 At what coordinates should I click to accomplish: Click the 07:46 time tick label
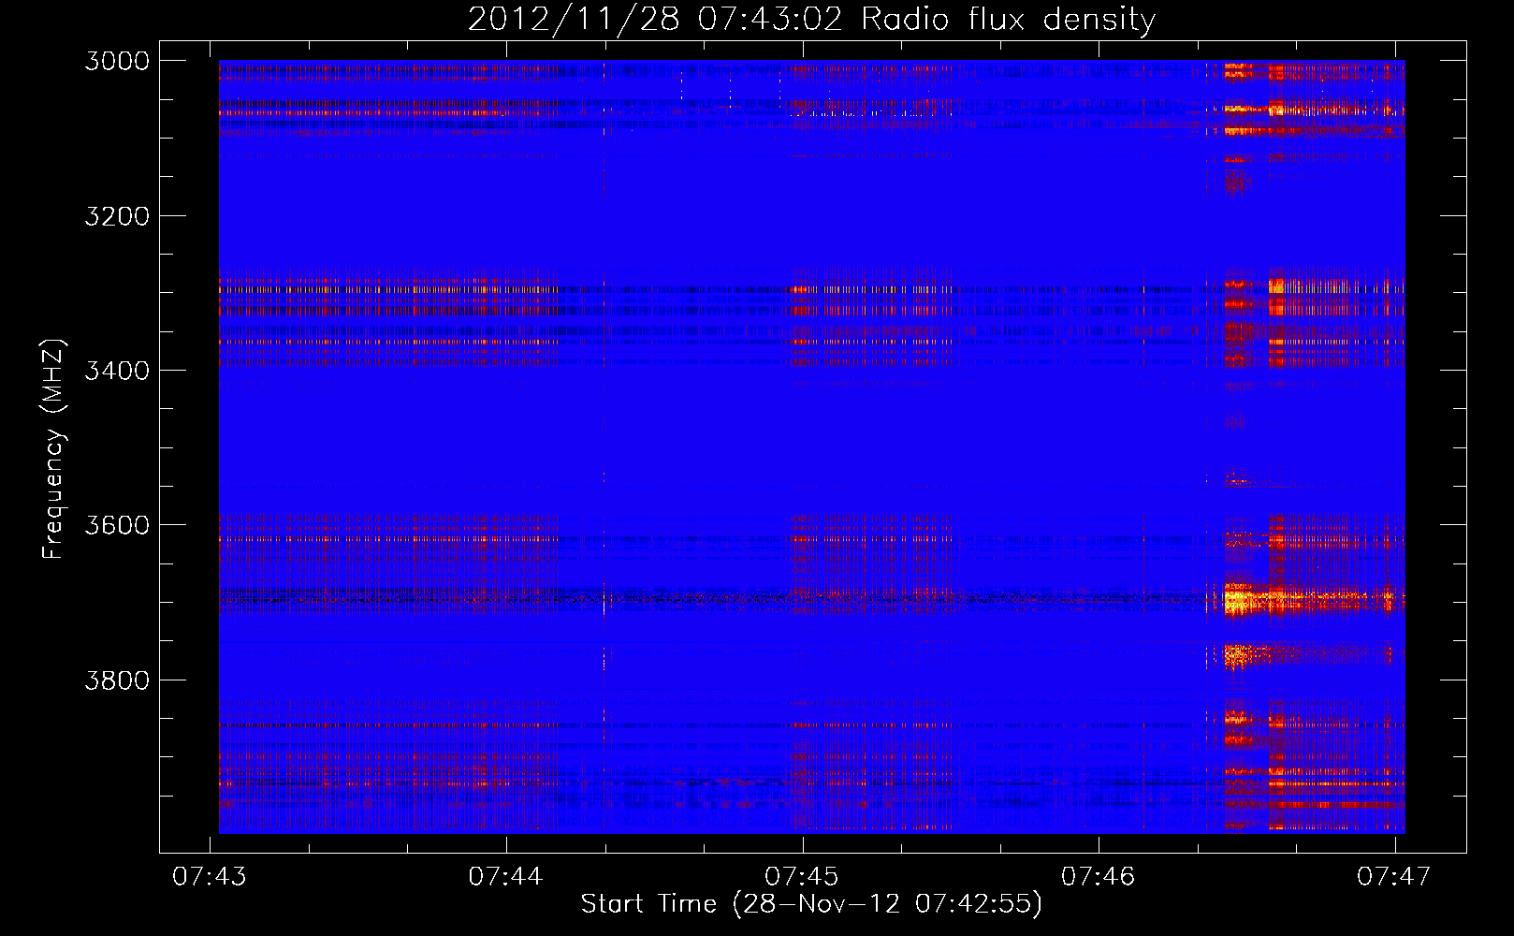(1098, 876)
